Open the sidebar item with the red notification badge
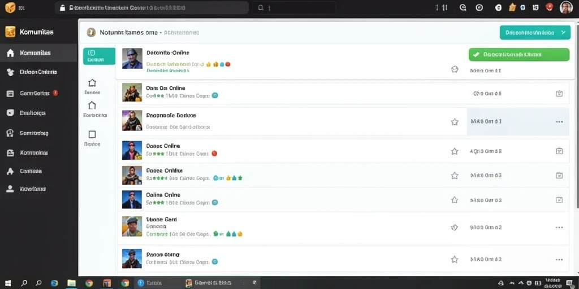Viewport: 579px width, 289px height. [x=38, y=93]
